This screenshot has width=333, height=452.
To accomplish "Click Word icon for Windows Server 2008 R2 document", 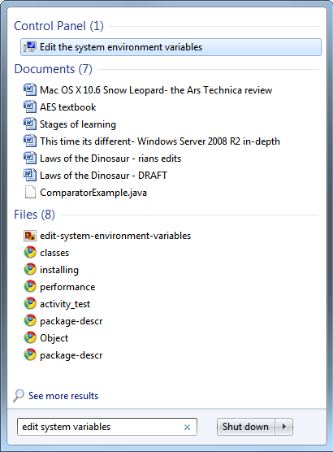I will [x=30, y=141].
